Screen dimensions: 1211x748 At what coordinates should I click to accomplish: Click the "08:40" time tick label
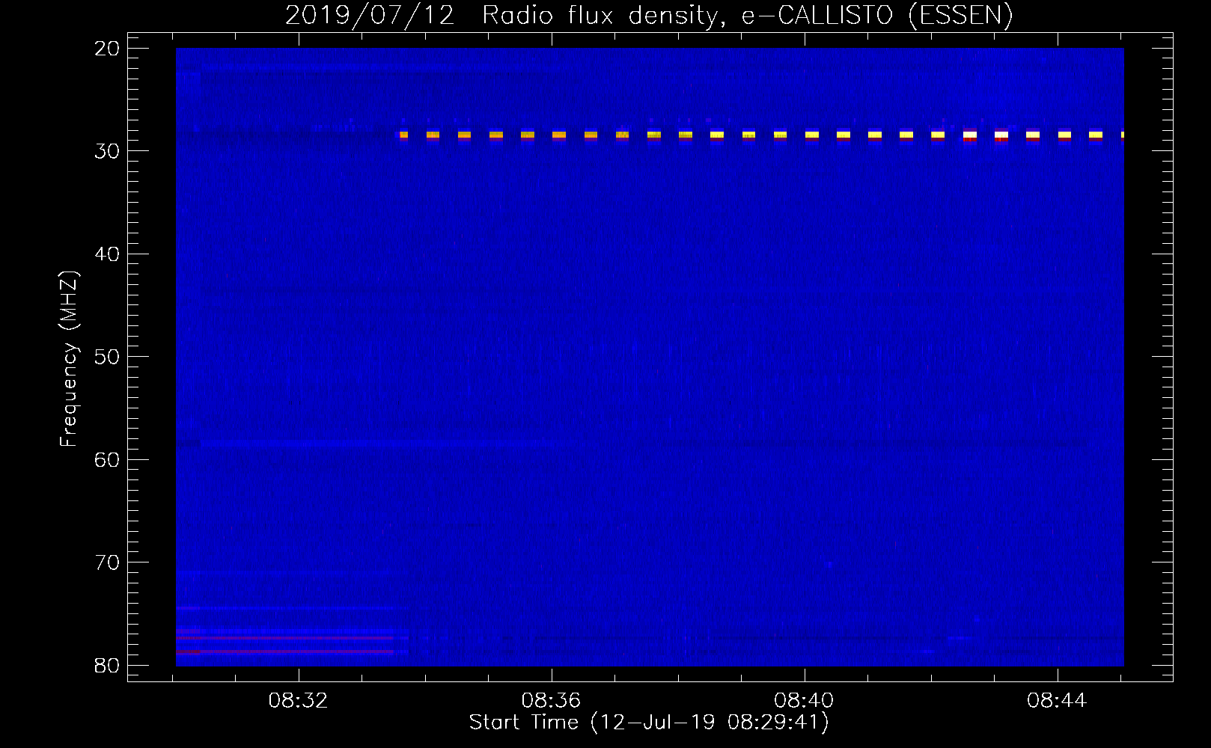[804, 701]
